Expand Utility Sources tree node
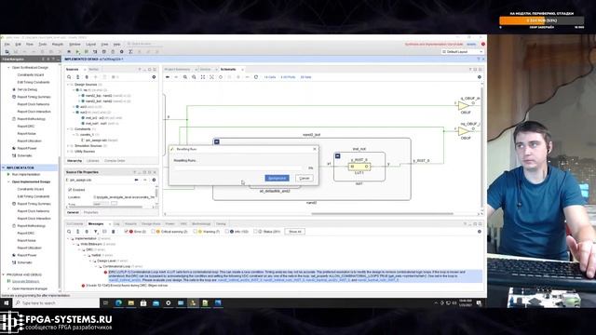 coord(68,152)
